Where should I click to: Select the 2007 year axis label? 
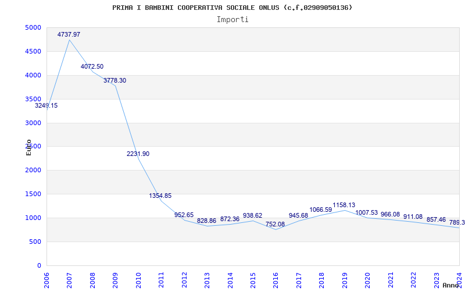click(x=69, y=280)
